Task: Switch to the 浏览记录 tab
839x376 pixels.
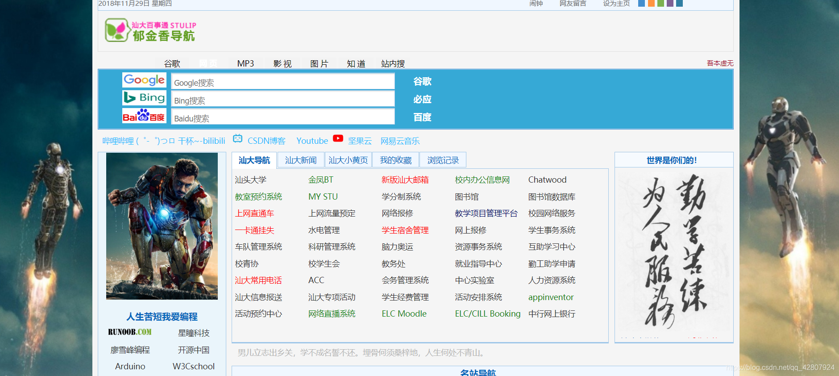Action: (x=443, y=160)
